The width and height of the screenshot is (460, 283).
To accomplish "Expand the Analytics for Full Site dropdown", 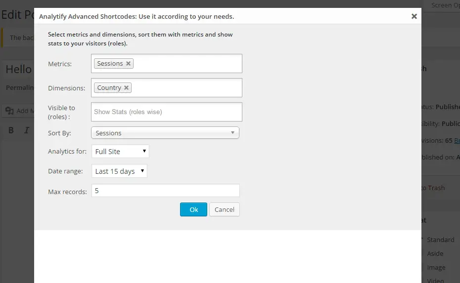I will coord(120,151).
